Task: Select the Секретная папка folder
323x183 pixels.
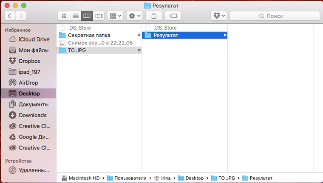Action: pos(89,35)
